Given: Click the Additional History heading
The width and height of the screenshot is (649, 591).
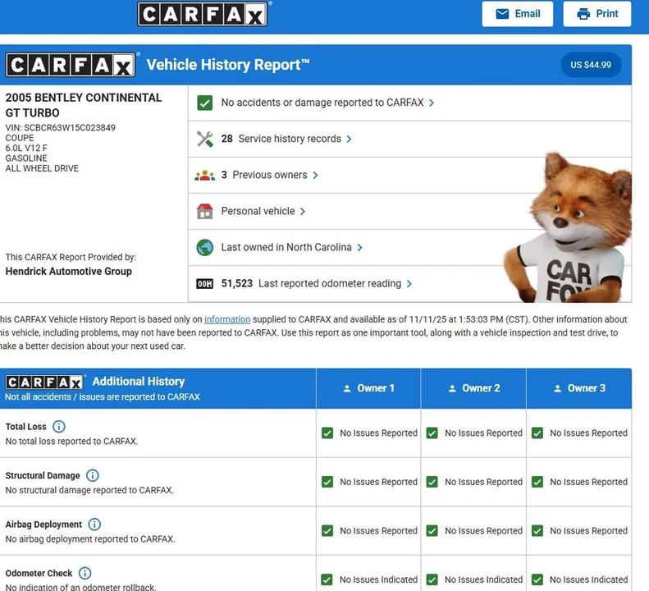Looking at the screenshot, I should [139, 382].
